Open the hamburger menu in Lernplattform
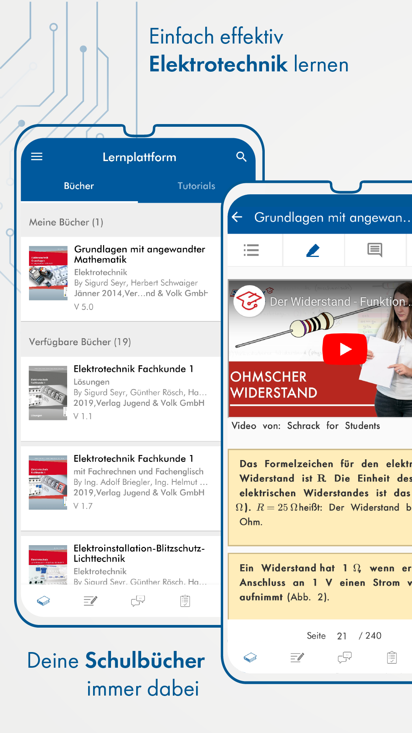The width and height of the screenshot is (412, 733). 37,157
